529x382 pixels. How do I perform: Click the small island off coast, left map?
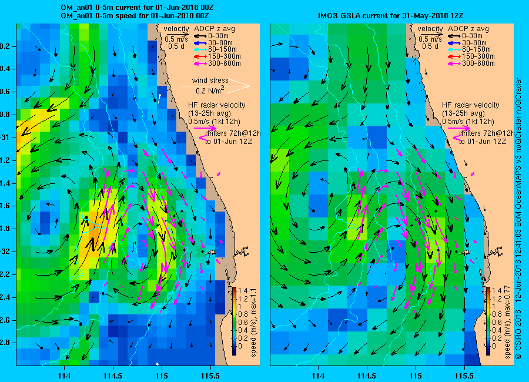click(211, 252)
